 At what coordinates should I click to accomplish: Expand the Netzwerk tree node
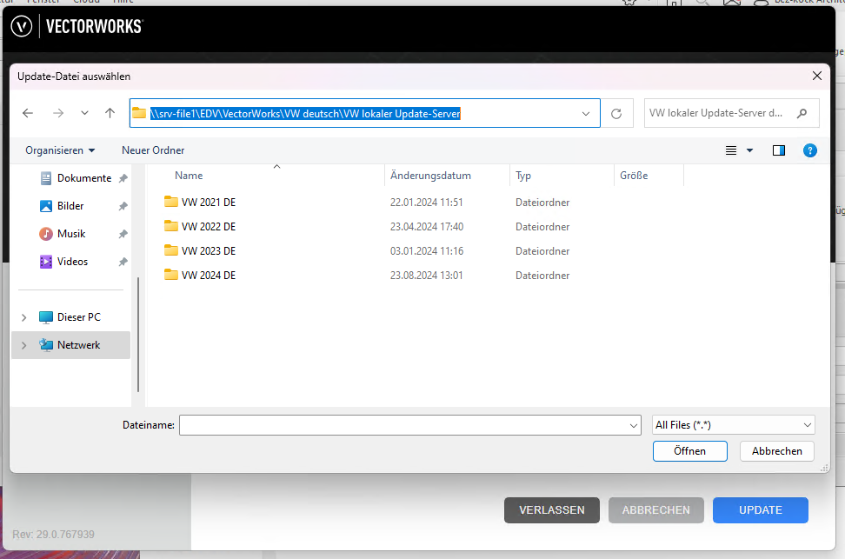[24, 345]
